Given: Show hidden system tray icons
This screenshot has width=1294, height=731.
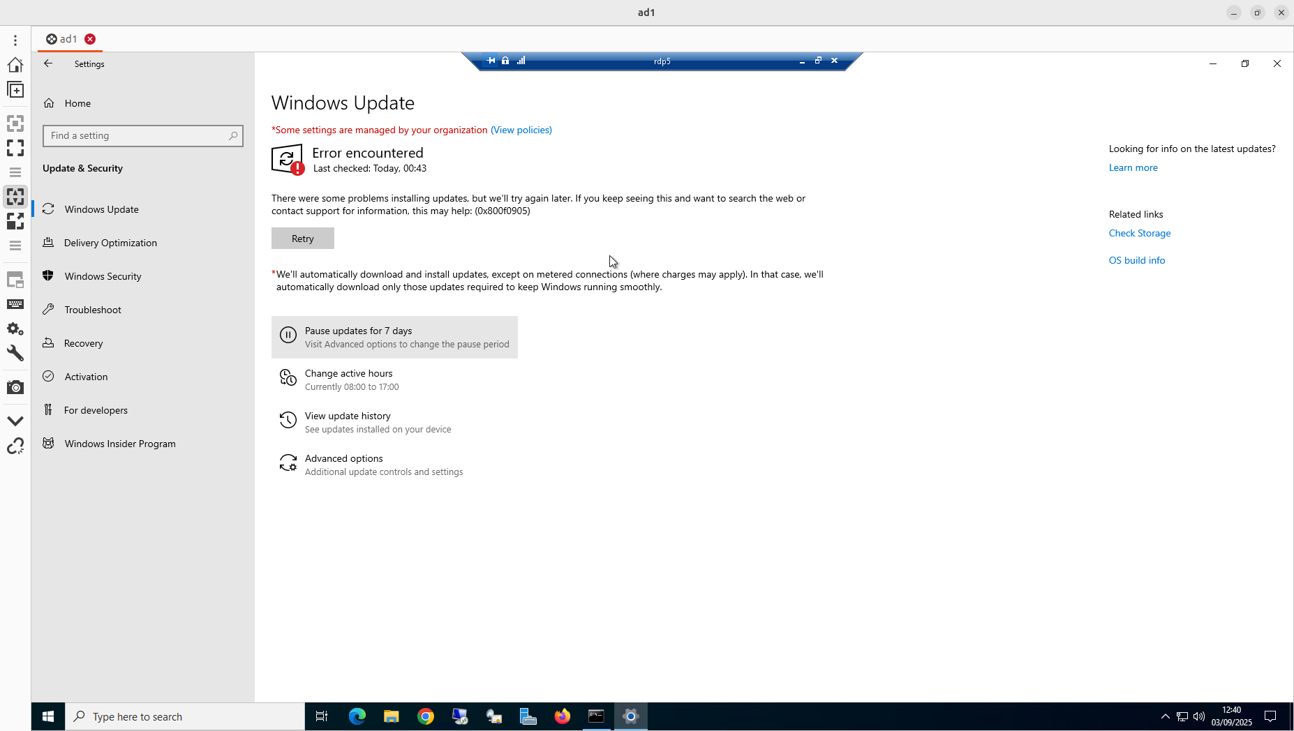Looking at the screenshot, I should coord(1165,716).
